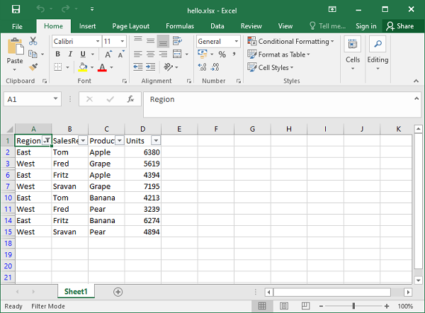
Task: Select the Format Painter brush icon
Action: click(x=33, y=67)
